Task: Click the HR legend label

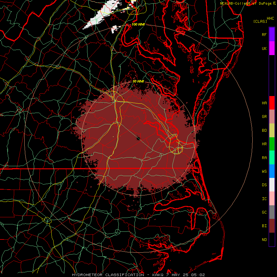Action: [x=264, y=144]
